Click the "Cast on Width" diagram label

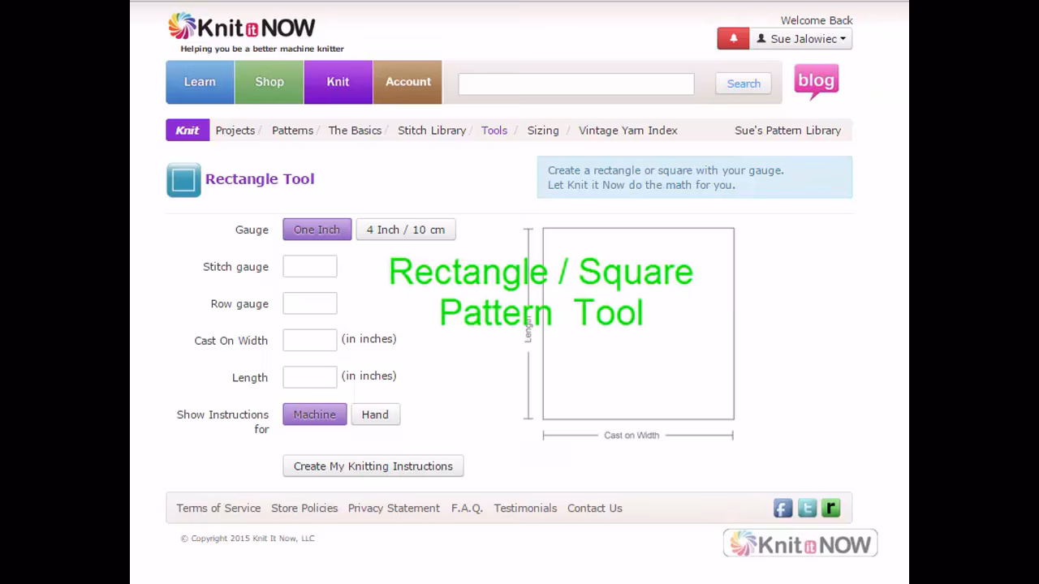(x=632, y=436)
